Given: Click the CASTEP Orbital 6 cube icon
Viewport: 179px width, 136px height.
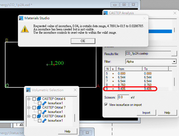Looking at the screenshot, I should point(39,99).
